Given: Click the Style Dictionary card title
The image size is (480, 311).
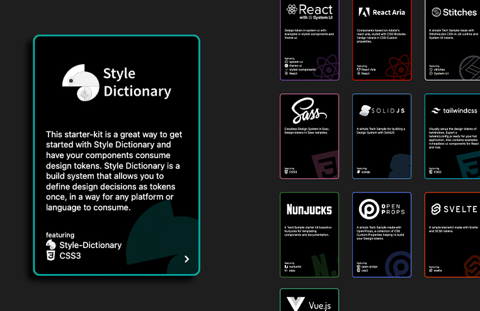Looking at the screenshot, I should pos(137,83).
